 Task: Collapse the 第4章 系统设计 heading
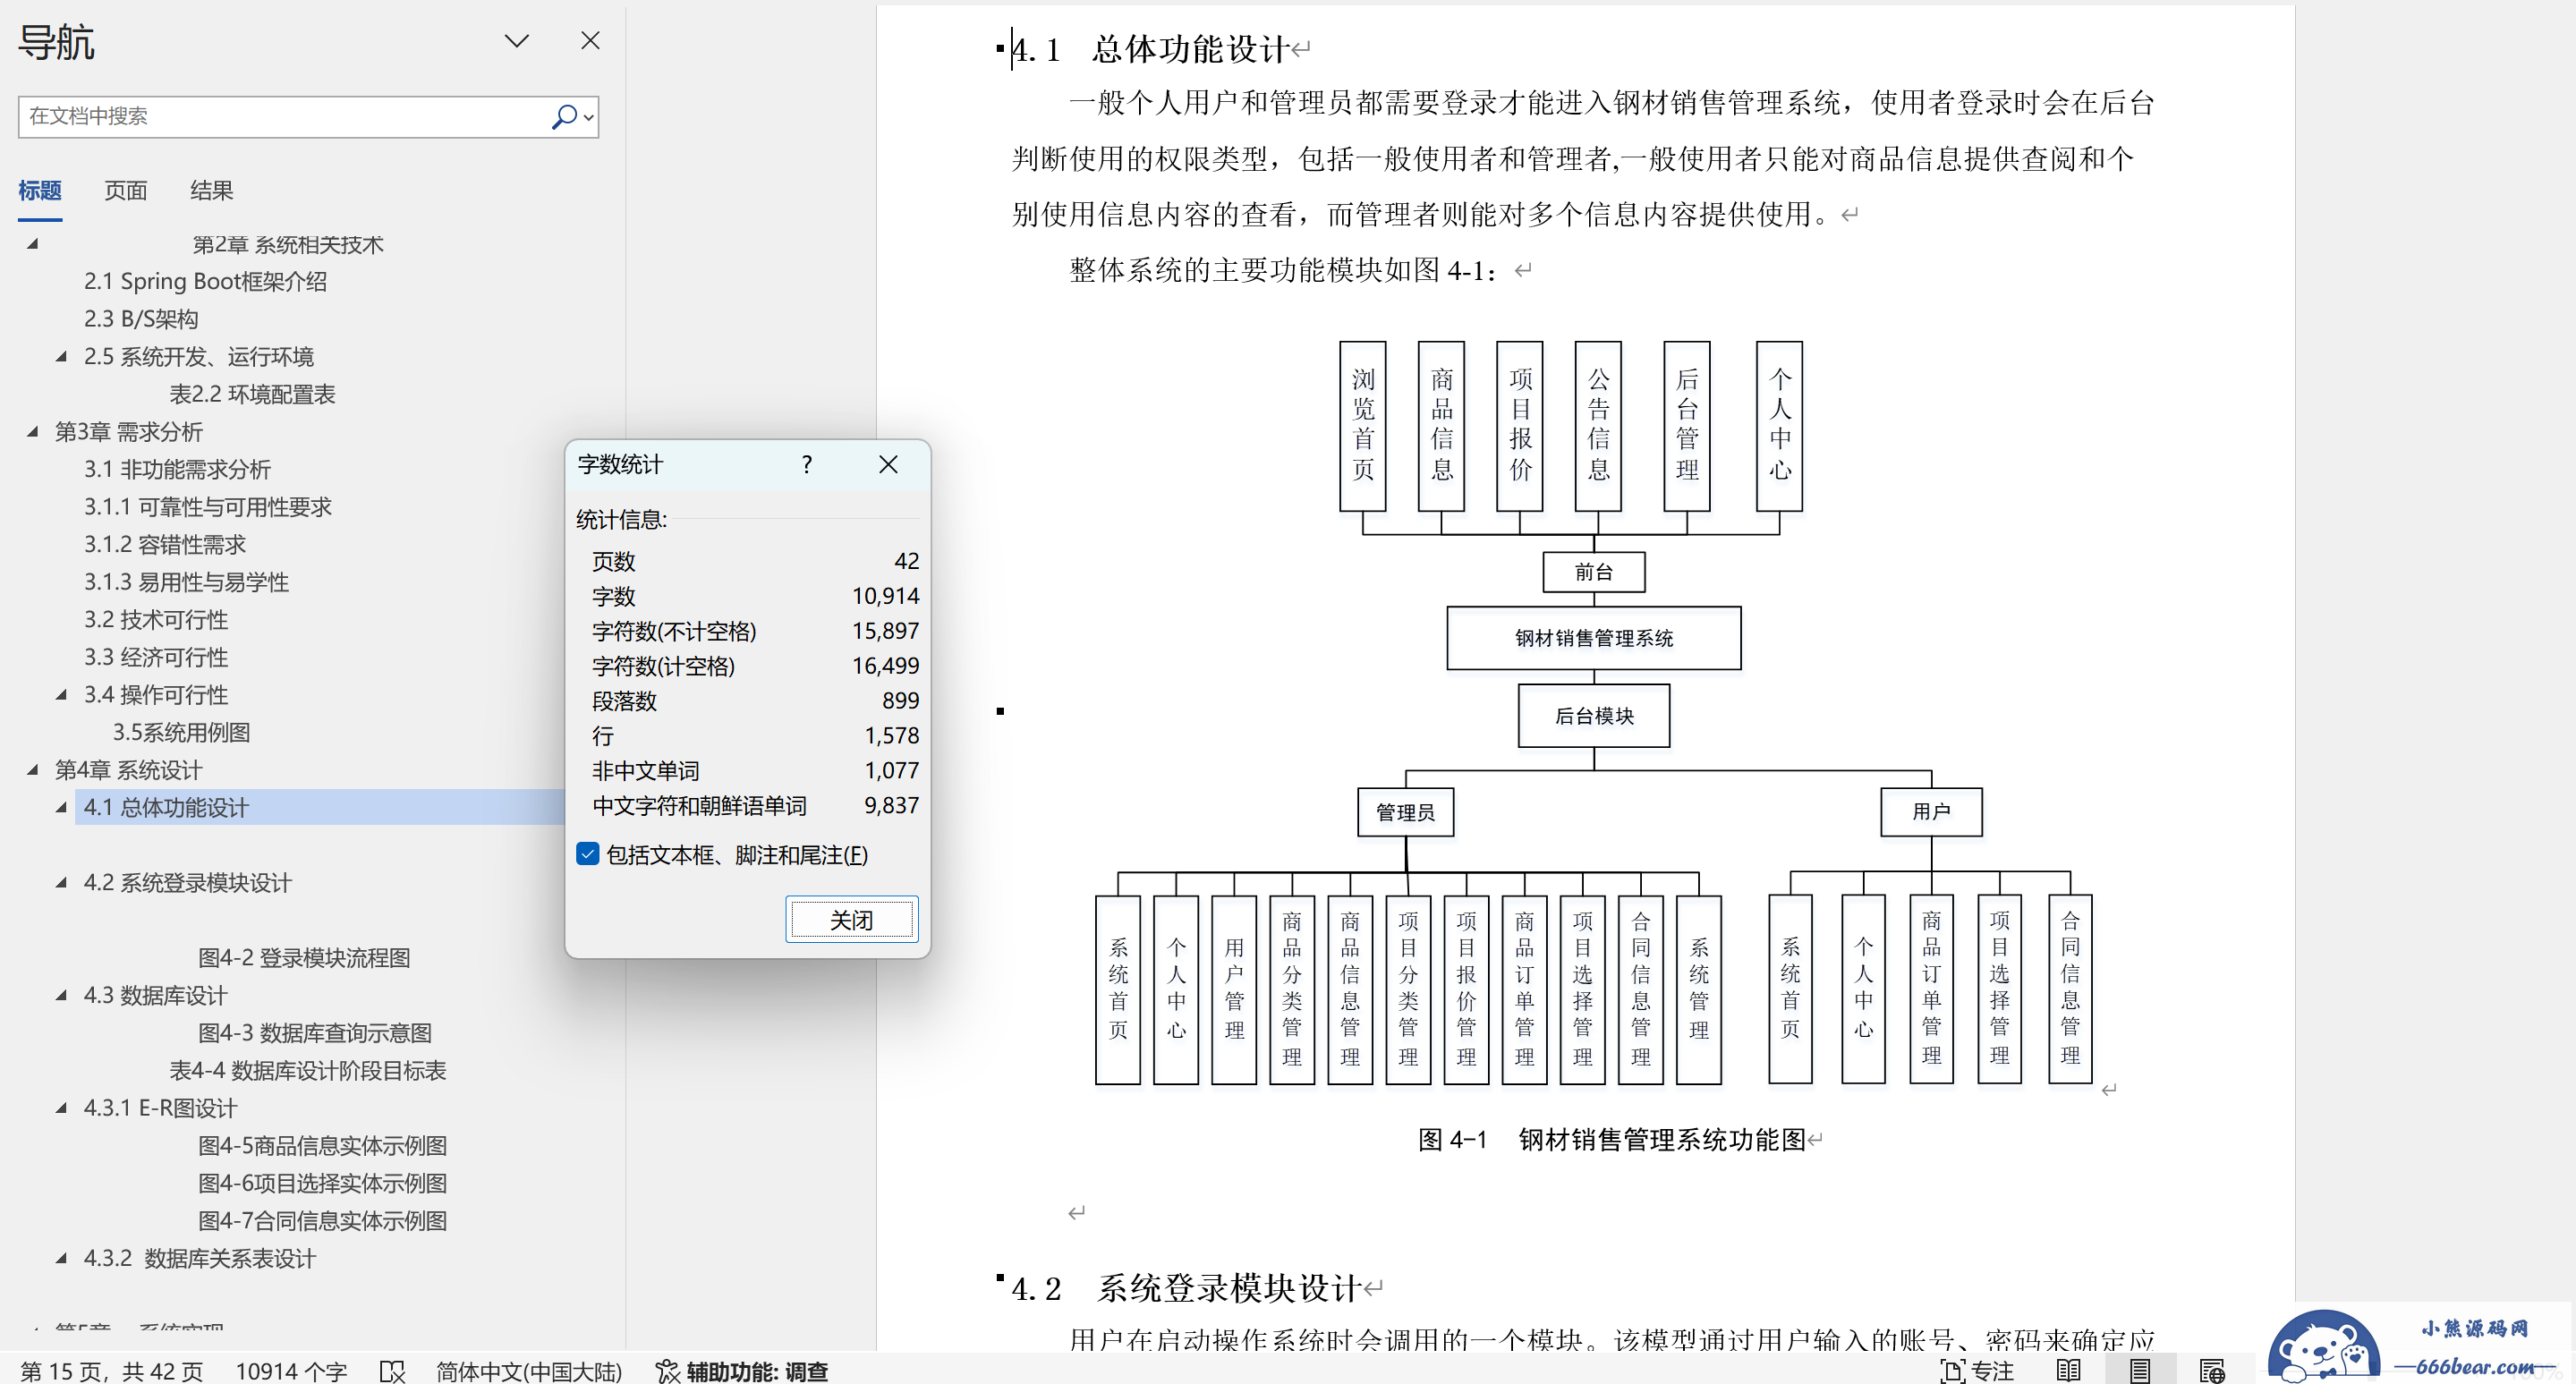(32, 769)
